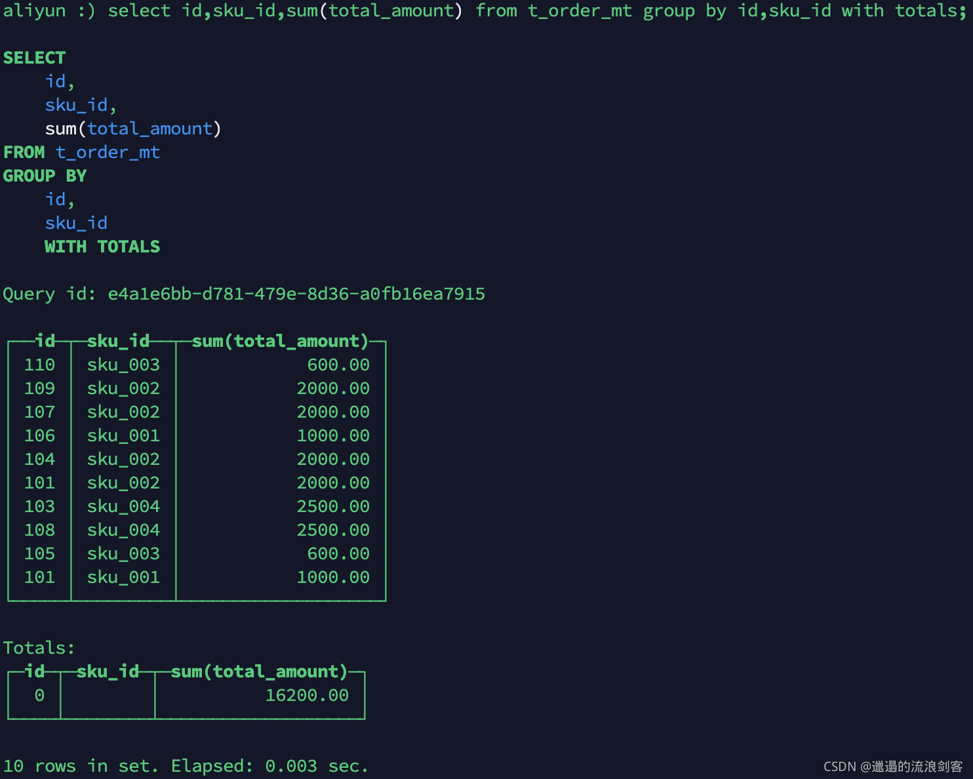Click the sum(total_amount) header of main table
Viewport: 973px width, 779px height.
point(281,341)
